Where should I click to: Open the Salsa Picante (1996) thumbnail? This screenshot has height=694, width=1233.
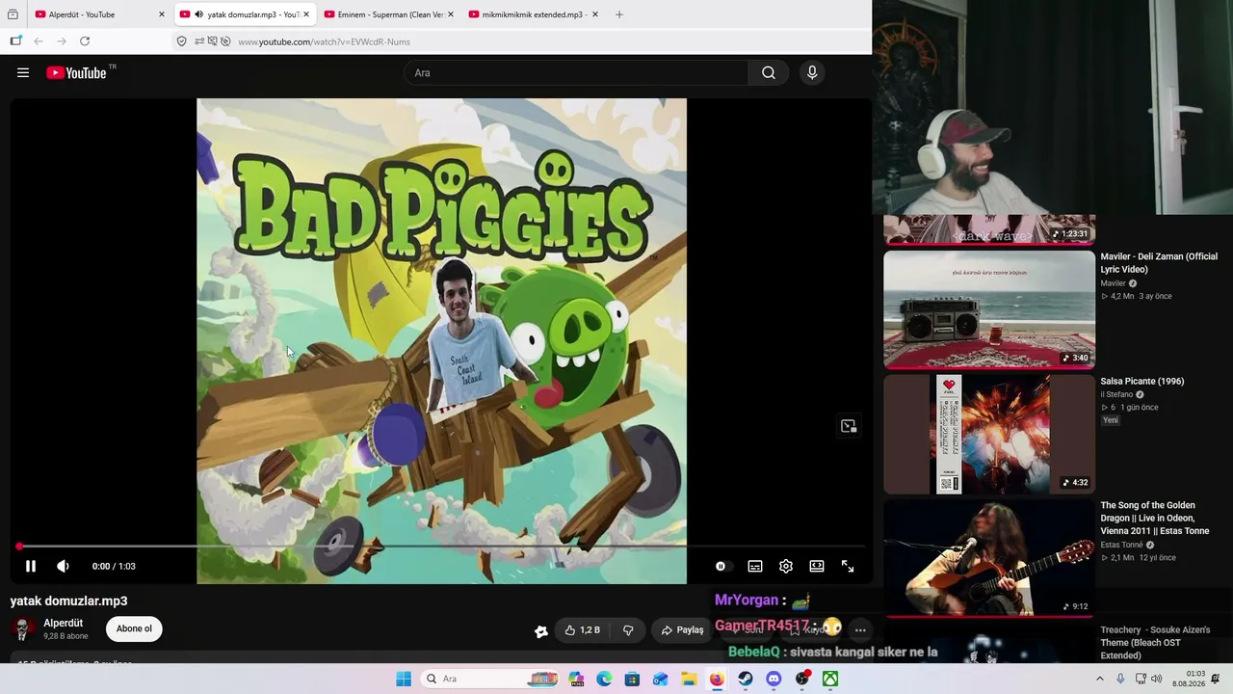(x=989, y=435)
